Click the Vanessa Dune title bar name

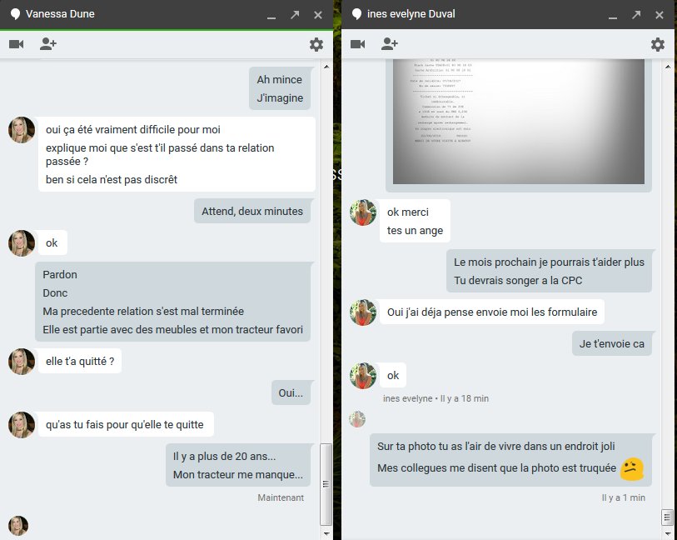click(x=60, y=15)
